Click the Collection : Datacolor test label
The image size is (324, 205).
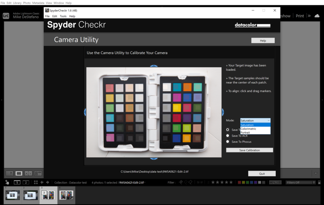(70, 182)
